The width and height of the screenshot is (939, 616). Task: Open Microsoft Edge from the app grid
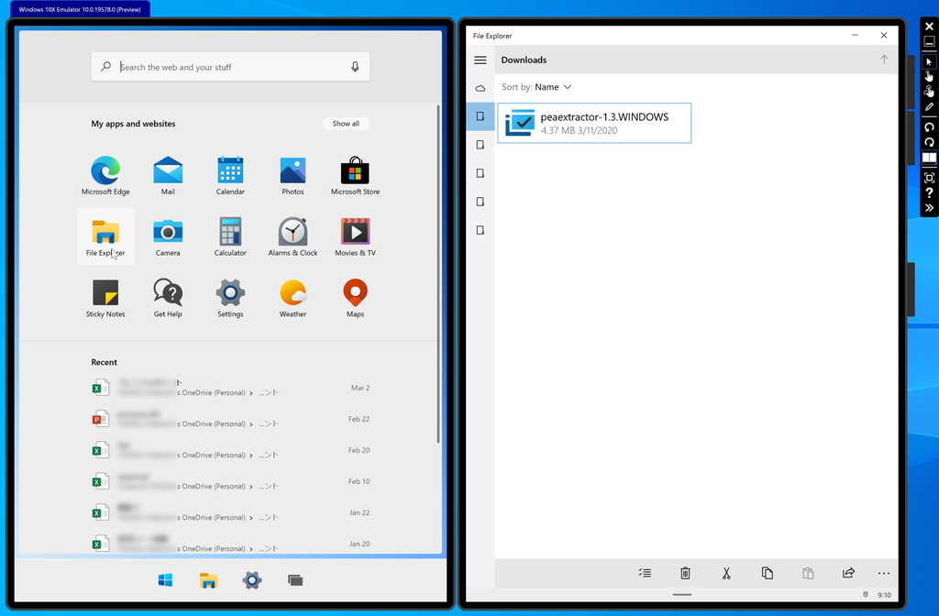pos(105,175)
